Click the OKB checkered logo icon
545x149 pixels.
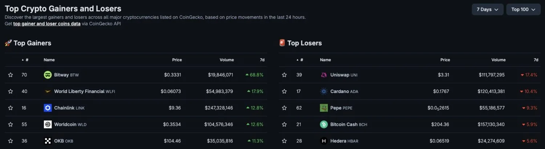48,141
